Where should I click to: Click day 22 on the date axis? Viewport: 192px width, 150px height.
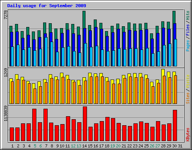point(129,146)
